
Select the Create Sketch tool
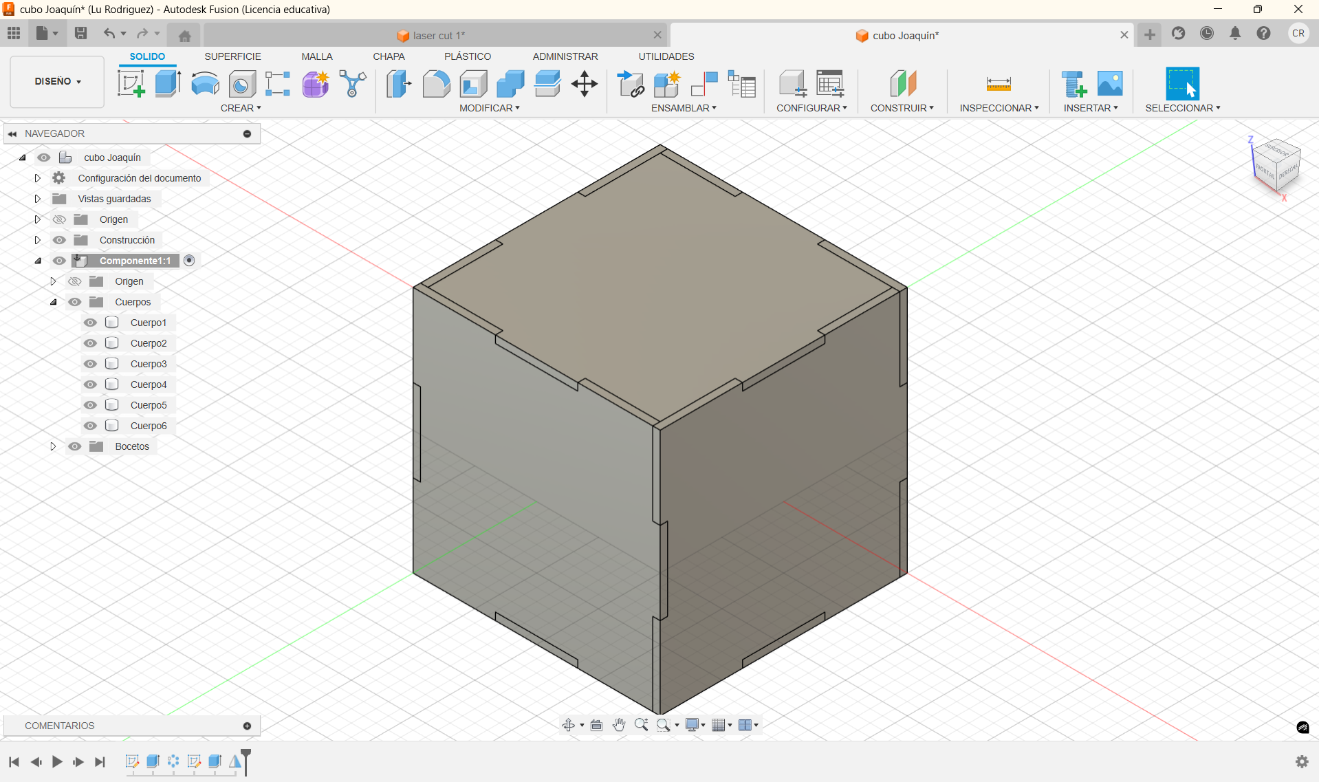(x=131, y=84)
